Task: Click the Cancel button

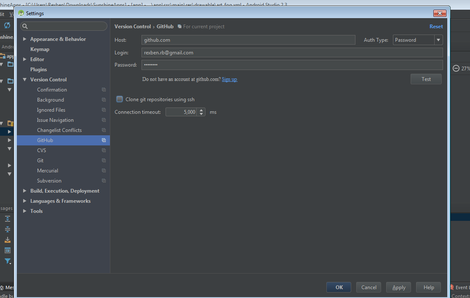Action: (369, 287)
